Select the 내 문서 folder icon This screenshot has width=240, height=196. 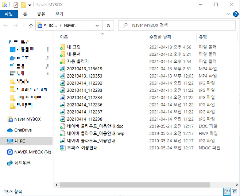(62, 54)
